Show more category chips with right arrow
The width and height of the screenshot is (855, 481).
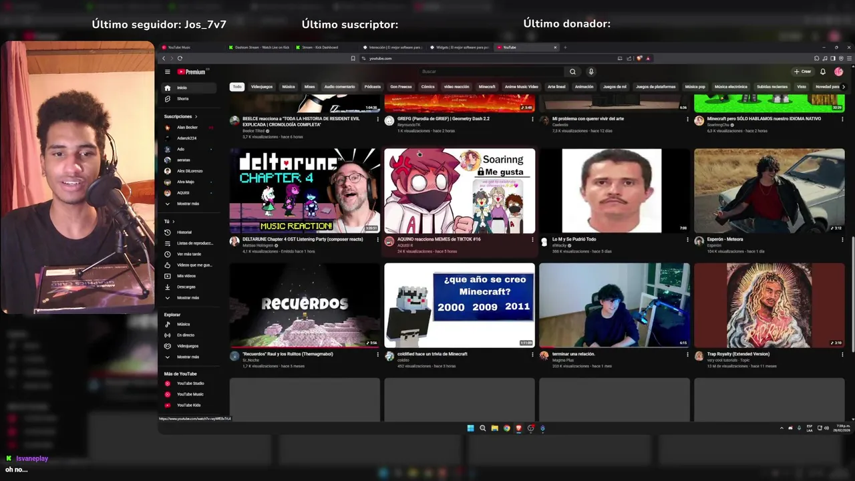point(843,87)
